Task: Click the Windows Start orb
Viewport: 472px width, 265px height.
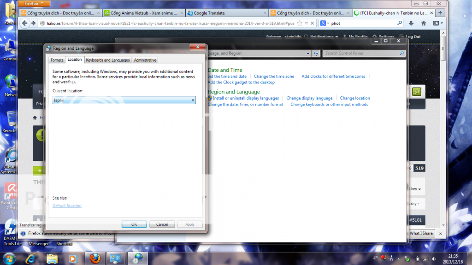Action: [x=9, y=257]
